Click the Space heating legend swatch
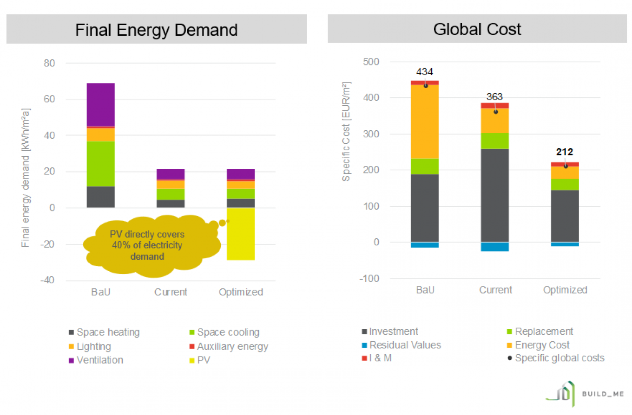 [71, 332]
